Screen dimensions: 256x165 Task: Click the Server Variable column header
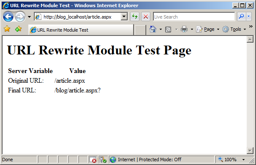point(30,71)
